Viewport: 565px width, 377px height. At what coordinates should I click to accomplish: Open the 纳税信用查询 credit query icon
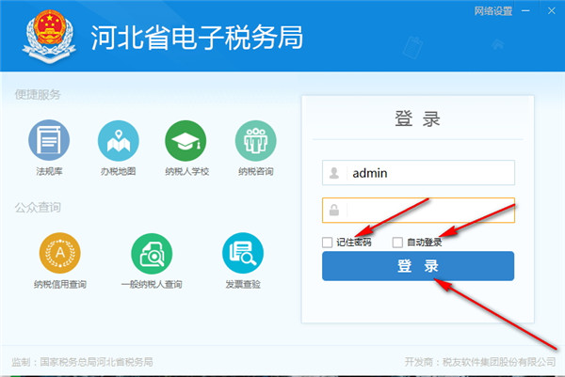click(60, 253)
